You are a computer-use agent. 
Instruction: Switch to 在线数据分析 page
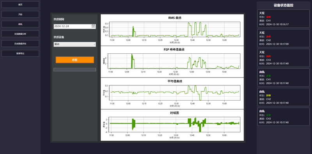click(20, 34)
